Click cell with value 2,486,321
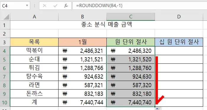Screen dimensions: 207x110 click(x=83, y=51)
